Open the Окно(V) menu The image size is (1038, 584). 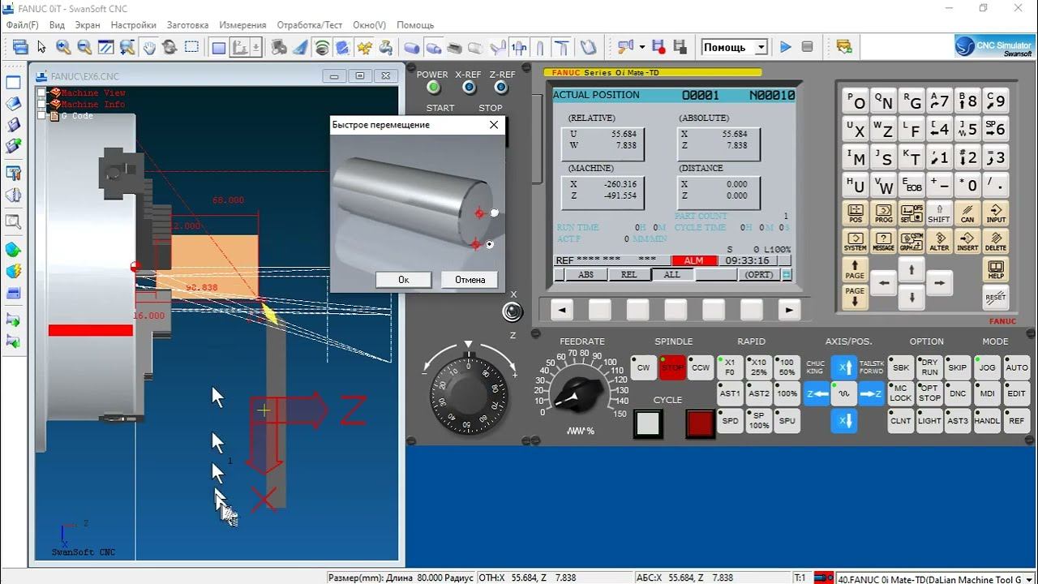click(370, 25)
